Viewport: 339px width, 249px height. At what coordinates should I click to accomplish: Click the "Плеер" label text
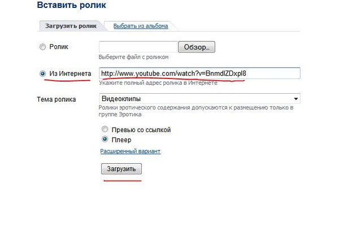[121, 139]
